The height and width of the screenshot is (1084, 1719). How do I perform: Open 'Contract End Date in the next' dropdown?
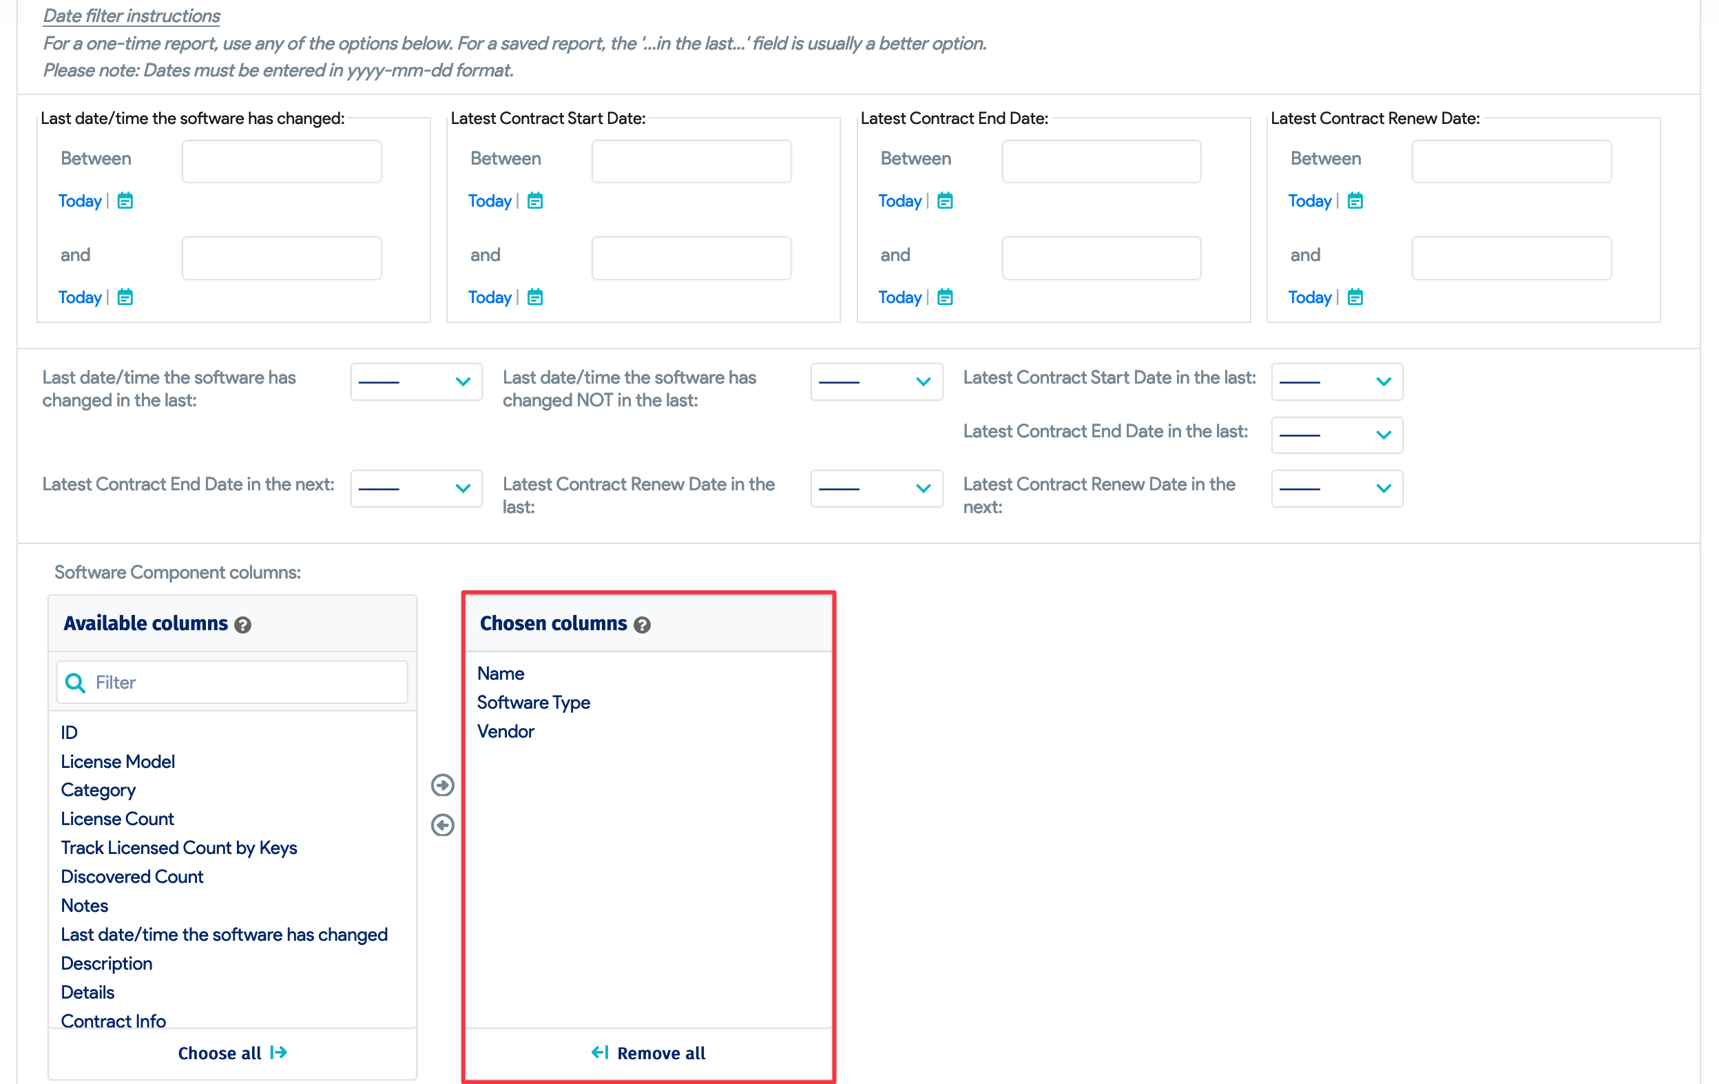416,489
